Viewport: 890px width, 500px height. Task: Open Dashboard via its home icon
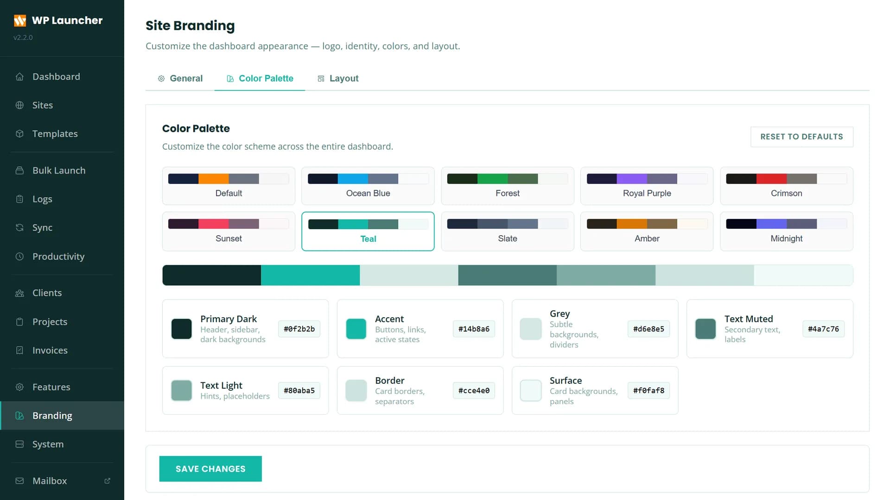pos(19,77)
